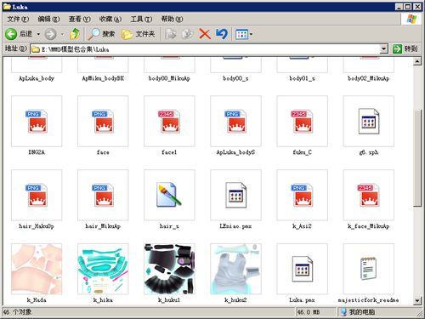Click the green 转到 Go button
The image size is (425, 319).
pos(405,48)
